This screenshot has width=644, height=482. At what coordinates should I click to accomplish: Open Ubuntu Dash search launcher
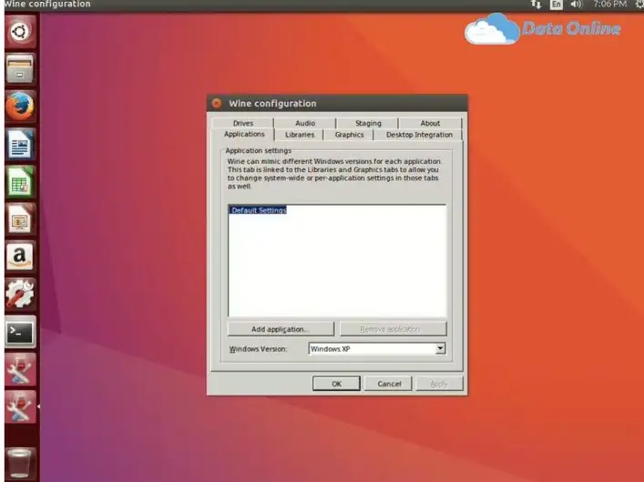click(x=20, y=32)
